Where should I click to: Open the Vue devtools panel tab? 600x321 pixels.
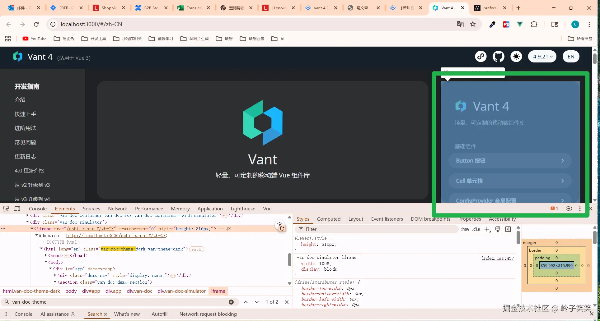coord(267,209)
